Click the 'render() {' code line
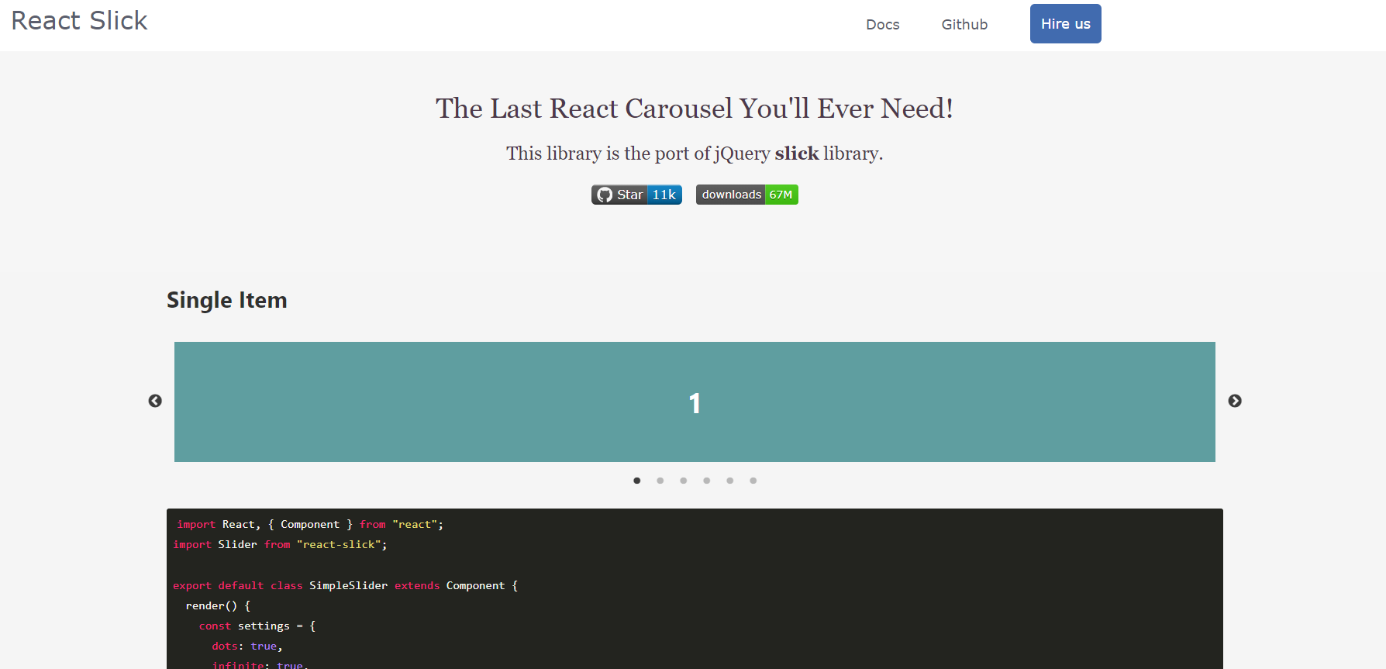 tap(218, 606)
